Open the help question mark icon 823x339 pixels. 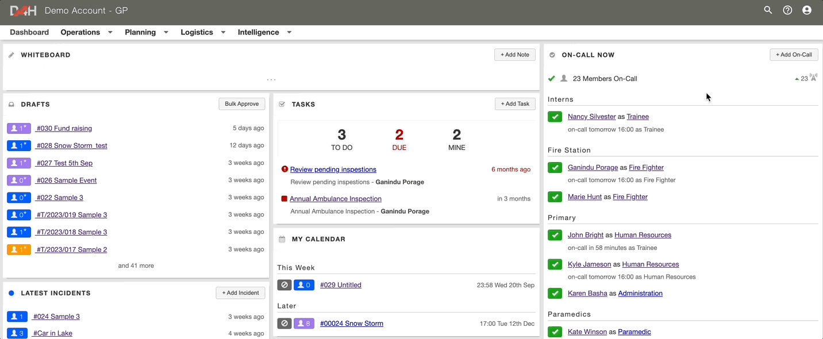[x=787, y=10]
